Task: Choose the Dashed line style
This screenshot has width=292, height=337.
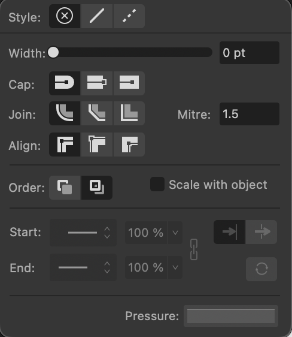Action: click(x=129, y=16)
